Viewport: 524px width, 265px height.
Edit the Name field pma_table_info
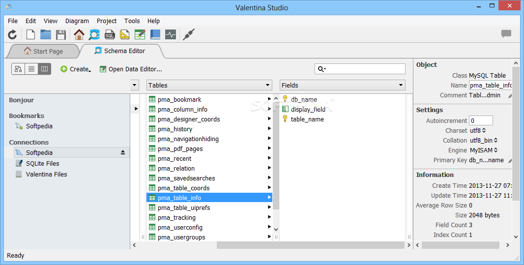490,85
